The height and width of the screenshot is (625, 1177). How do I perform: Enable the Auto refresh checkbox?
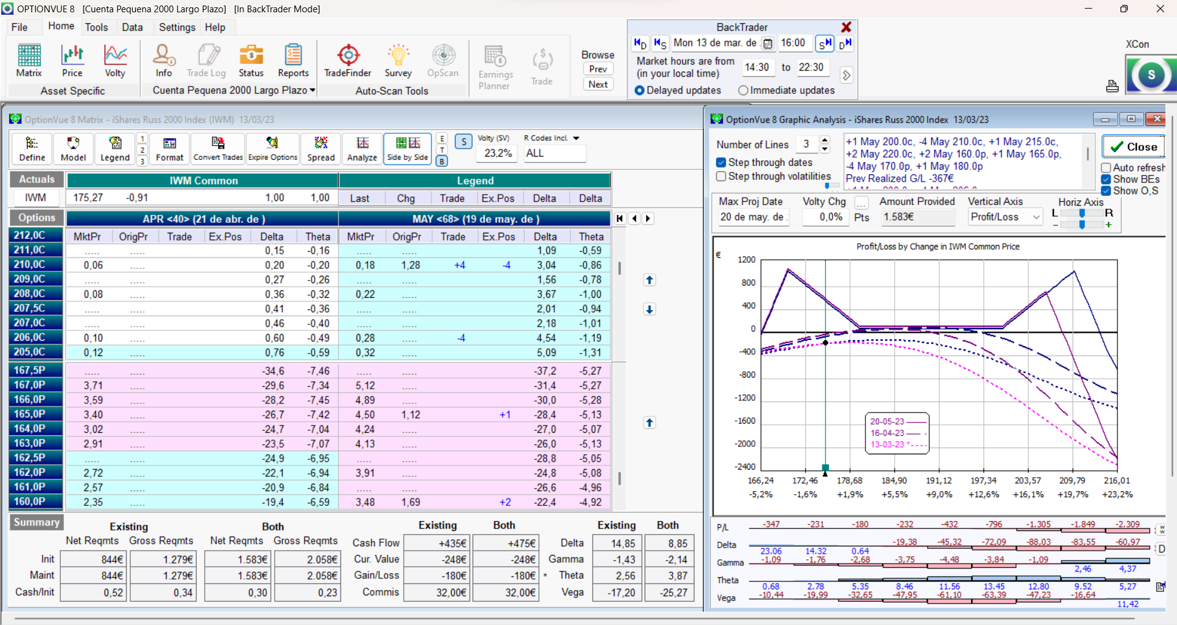1106,168
